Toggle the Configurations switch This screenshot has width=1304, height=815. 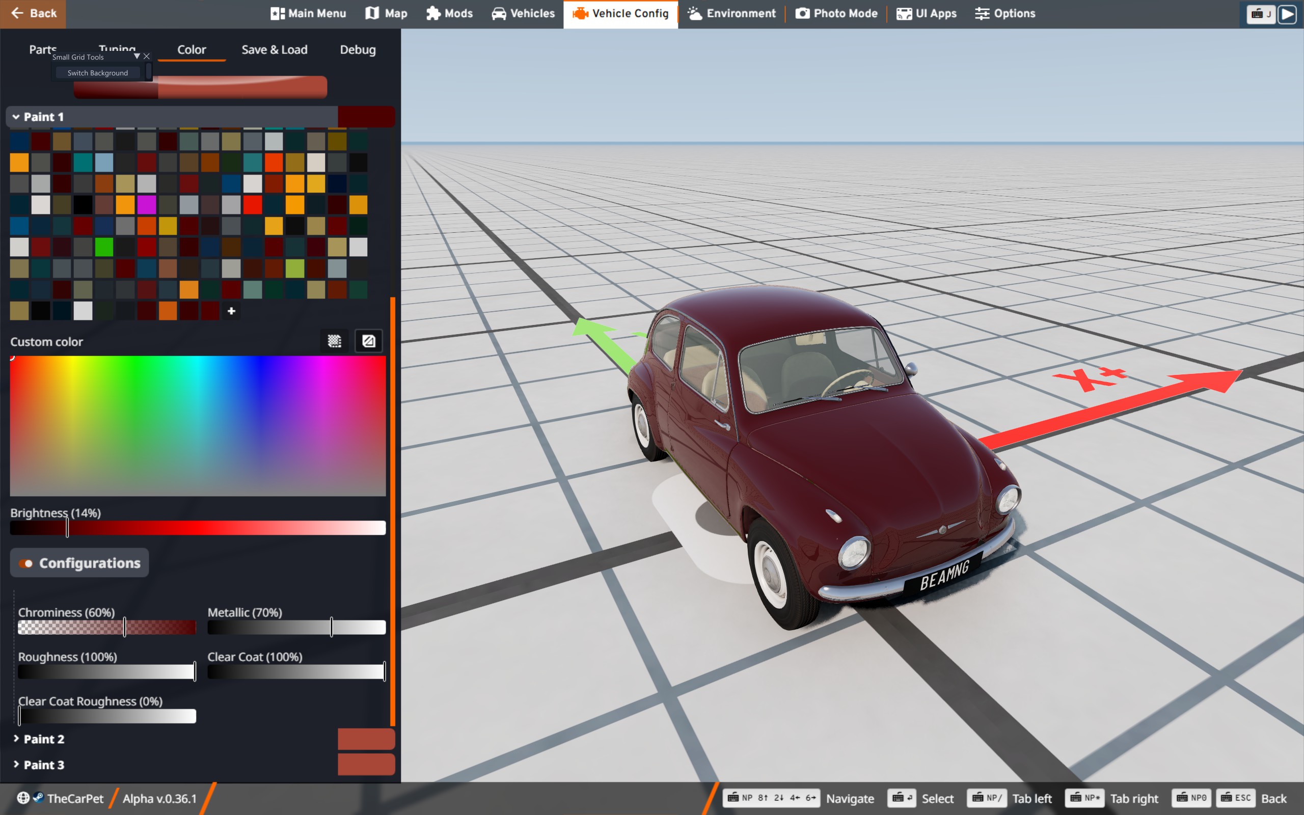26,563
